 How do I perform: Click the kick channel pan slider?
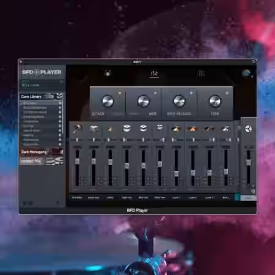77,140
